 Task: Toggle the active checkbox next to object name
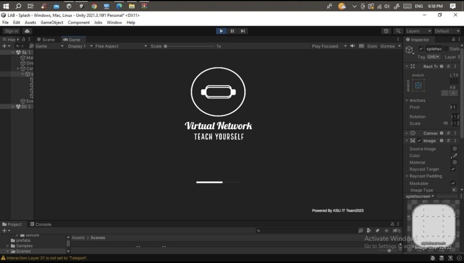(x=421, y=49)
